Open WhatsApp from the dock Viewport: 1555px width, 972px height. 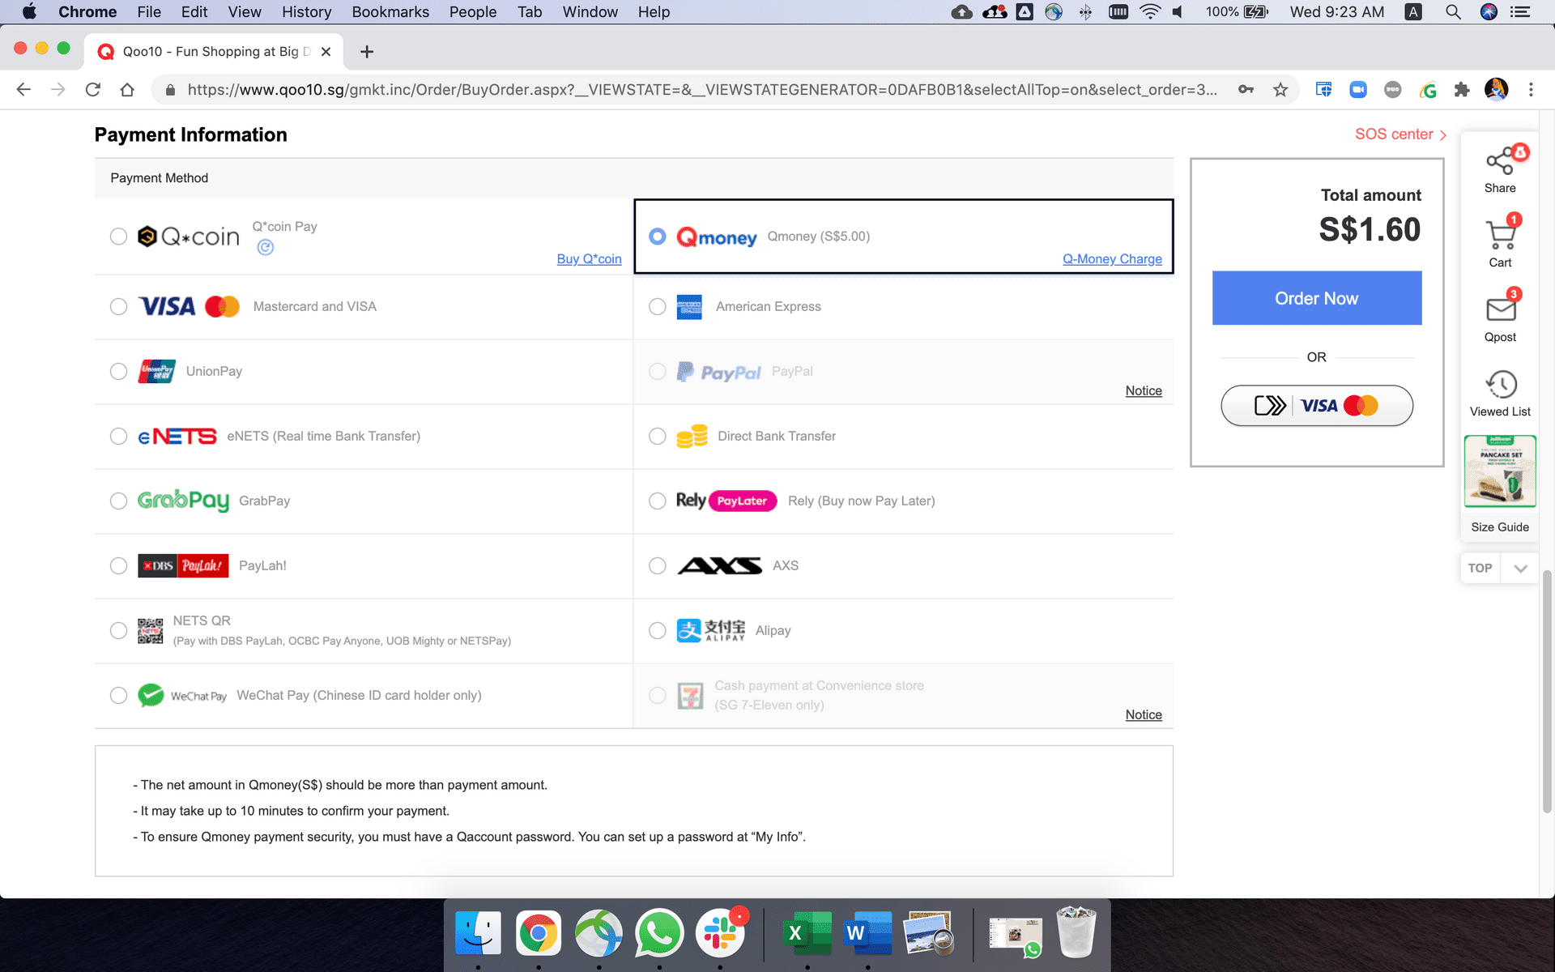click(659, 933)
